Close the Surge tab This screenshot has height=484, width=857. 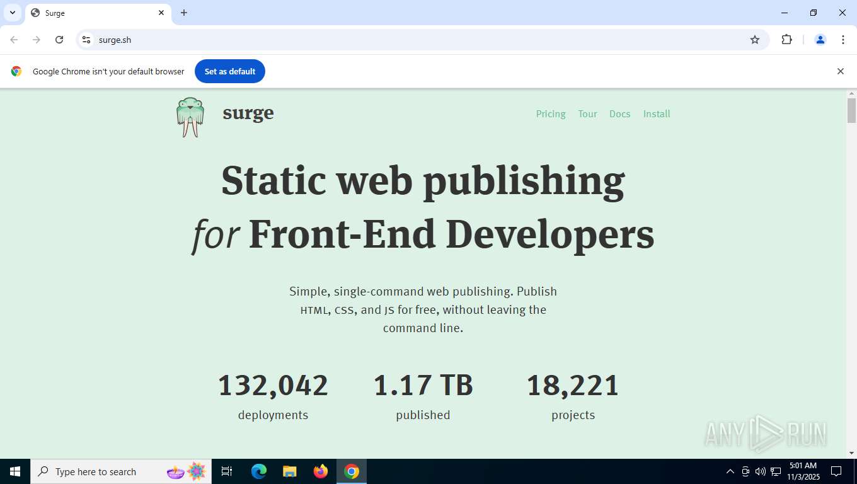161,13
